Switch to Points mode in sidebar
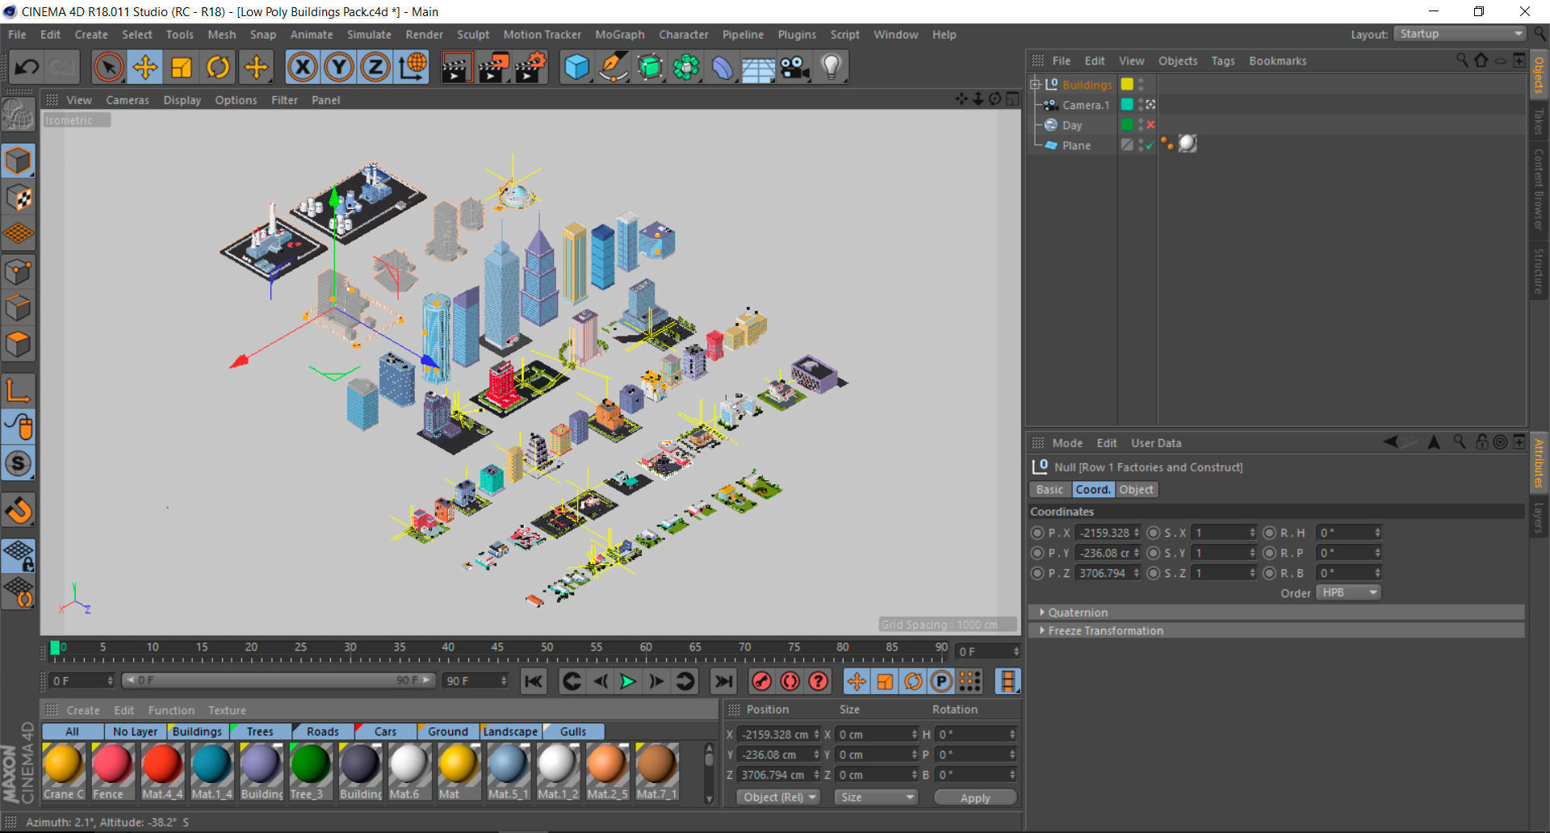Screen dimensions: 1550x833 [19, 272]
